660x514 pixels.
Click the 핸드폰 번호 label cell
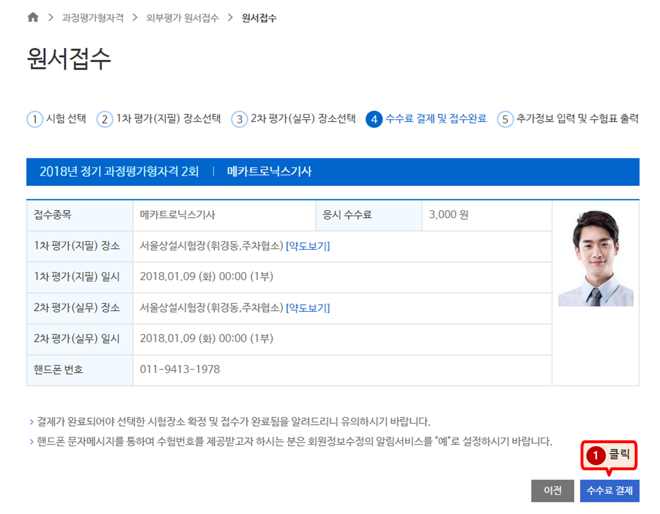(79, 370)
